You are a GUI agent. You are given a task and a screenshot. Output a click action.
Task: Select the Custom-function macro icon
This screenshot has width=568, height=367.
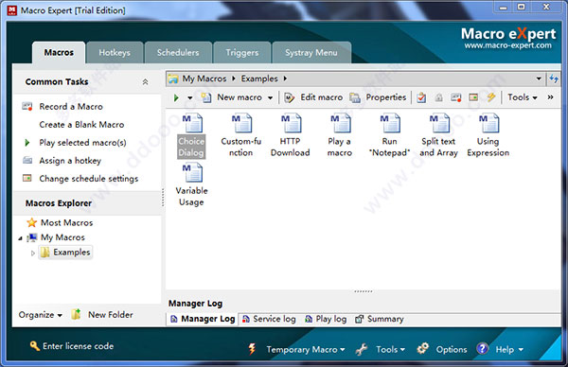(x=241, y=135)
